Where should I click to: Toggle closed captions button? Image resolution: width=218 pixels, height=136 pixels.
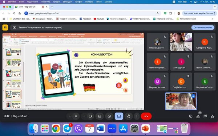click(100, 116)
